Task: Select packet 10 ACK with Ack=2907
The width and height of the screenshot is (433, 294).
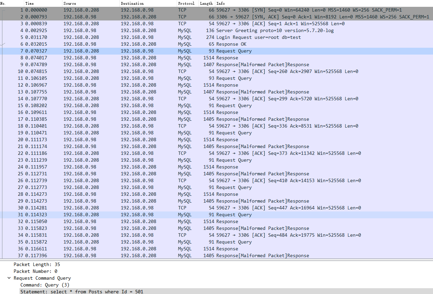Action: pyautogui.click(x=216, y=71)
